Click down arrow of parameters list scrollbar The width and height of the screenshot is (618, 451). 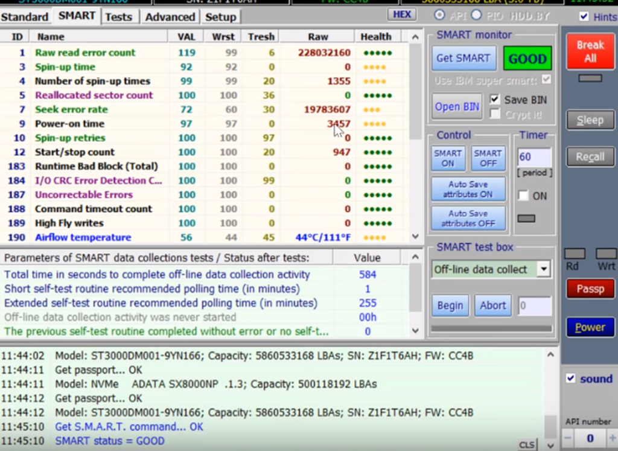[x=415, y=331]
